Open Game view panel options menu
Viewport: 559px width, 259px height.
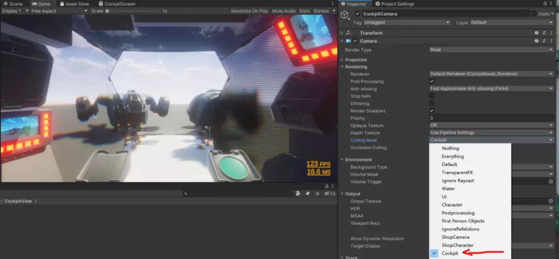333,4
